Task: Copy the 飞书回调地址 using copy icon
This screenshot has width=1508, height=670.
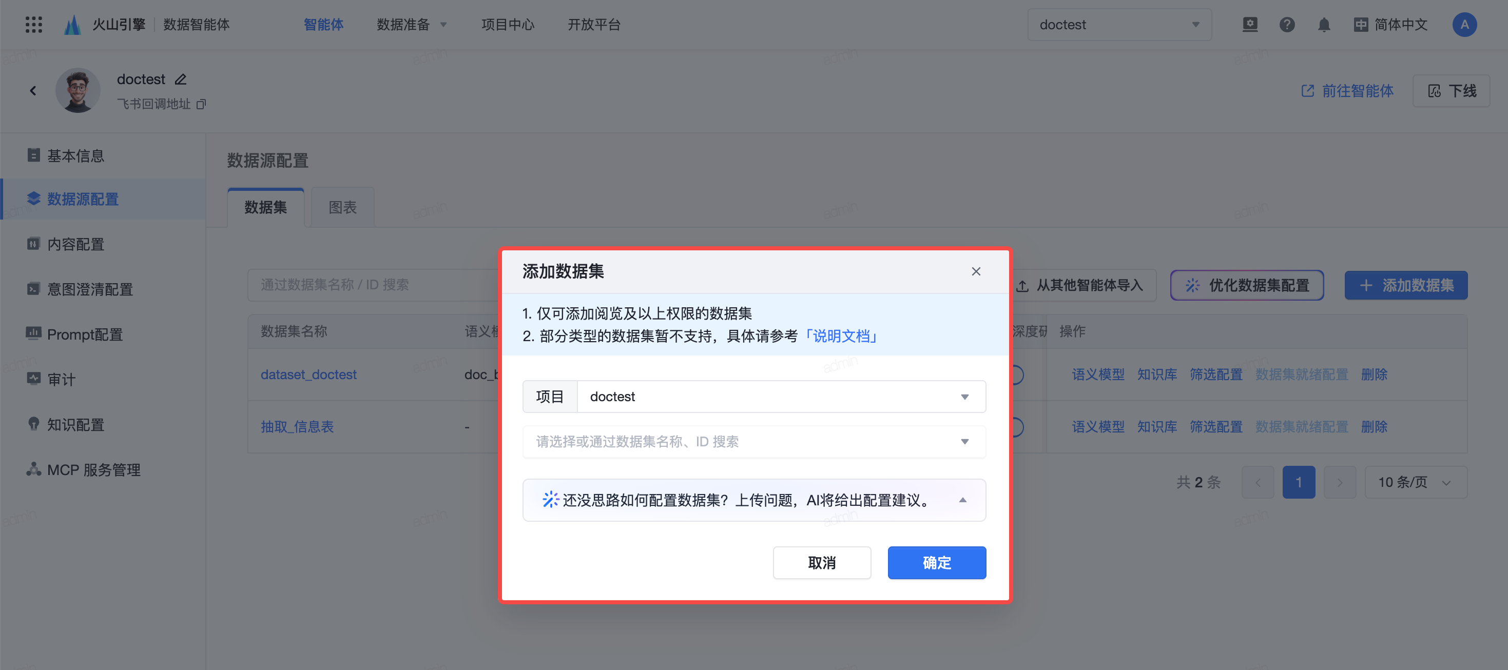Action: pyautogui.click(x=201, y=104)
